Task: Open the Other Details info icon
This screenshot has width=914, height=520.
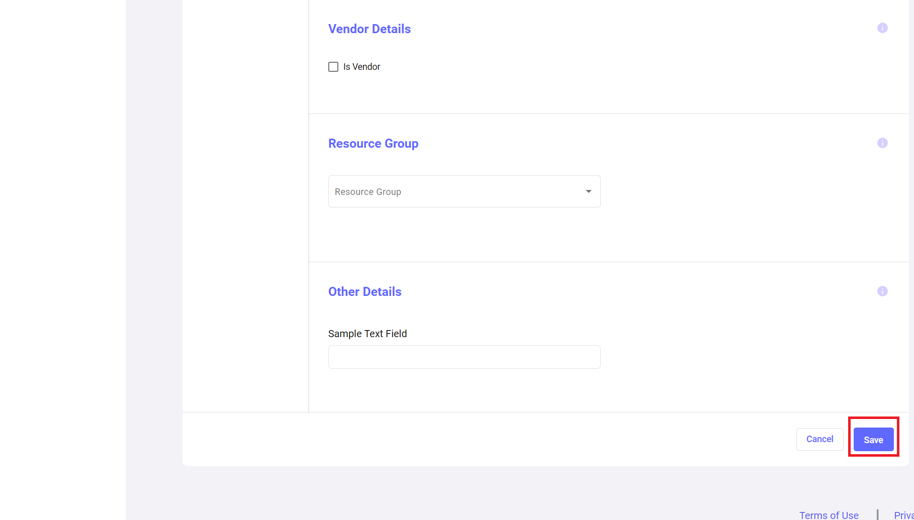Action: 882,291
